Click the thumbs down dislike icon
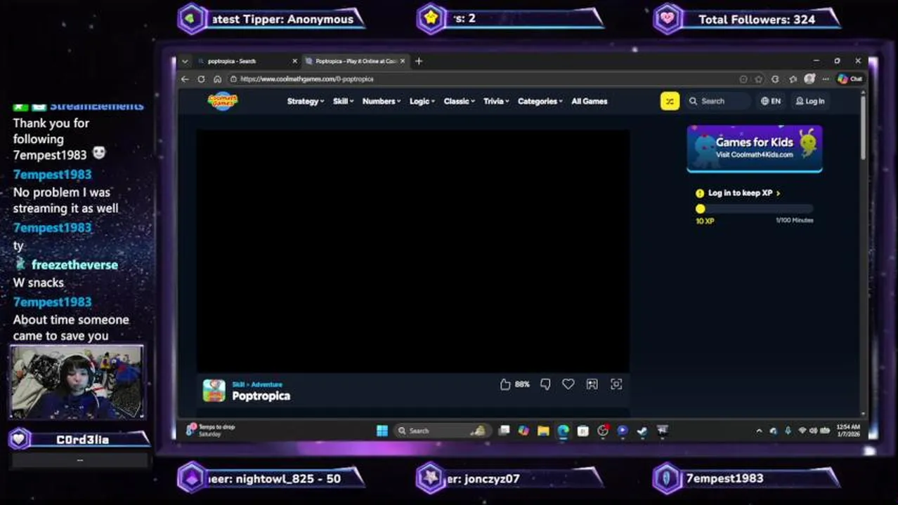Image resolution: width=898 pixels, height=505 pixels. (x=545, y=384)
